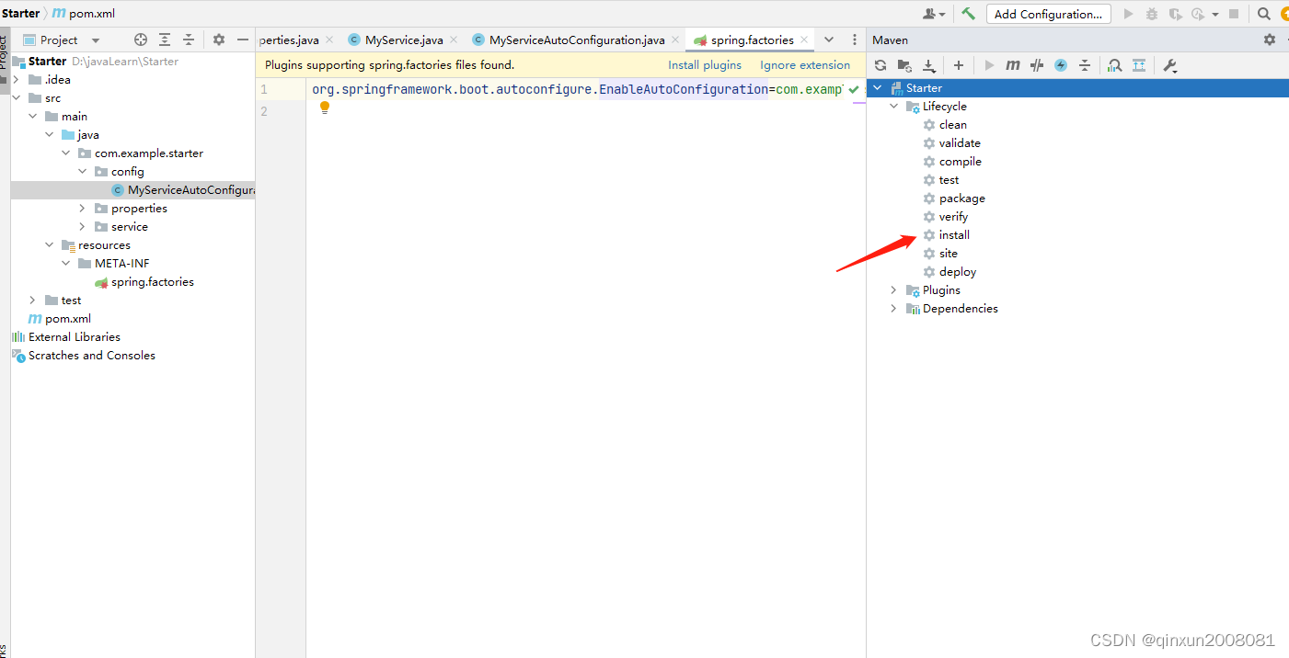Download sources and documentation in Maven
Screen dimensions: 1289x658
(928, 65)
